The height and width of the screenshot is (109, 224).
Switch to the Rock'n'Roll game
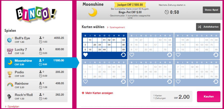pos(36,97)
